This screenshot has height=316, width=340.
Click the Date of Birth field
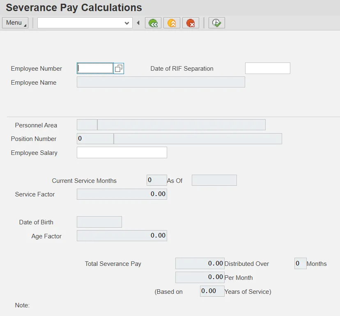pyautogui.click(x=99, y=222)
